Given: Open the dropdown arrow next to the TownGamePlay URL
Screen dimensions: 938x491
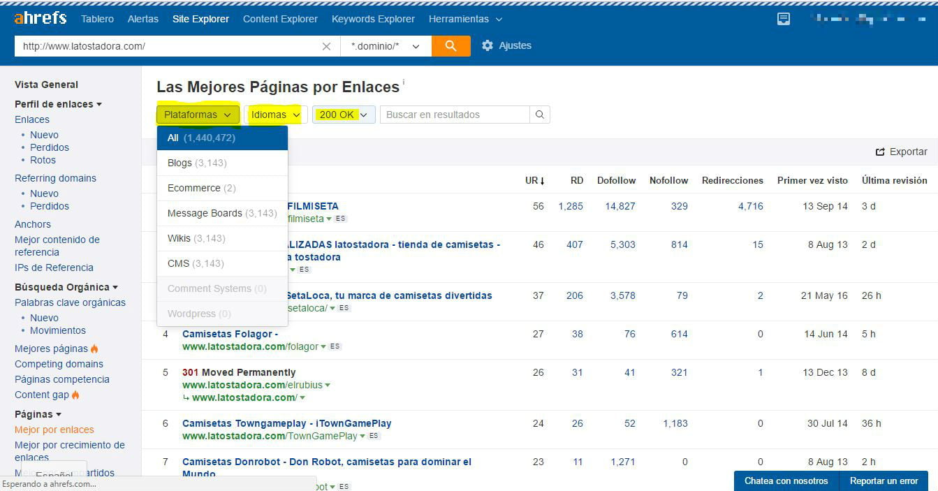Looking at the screenshot, I should 364,436.
